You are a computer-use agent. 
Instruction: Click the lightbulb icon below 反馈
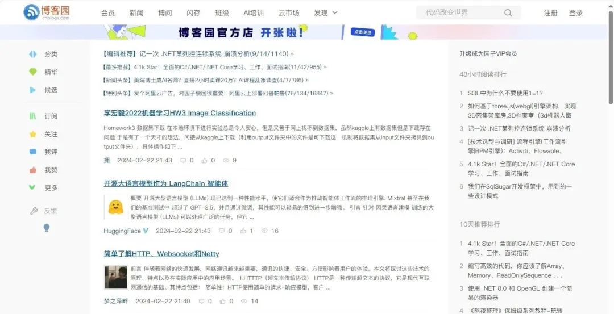pyautogui.click(x=47, y=228)
